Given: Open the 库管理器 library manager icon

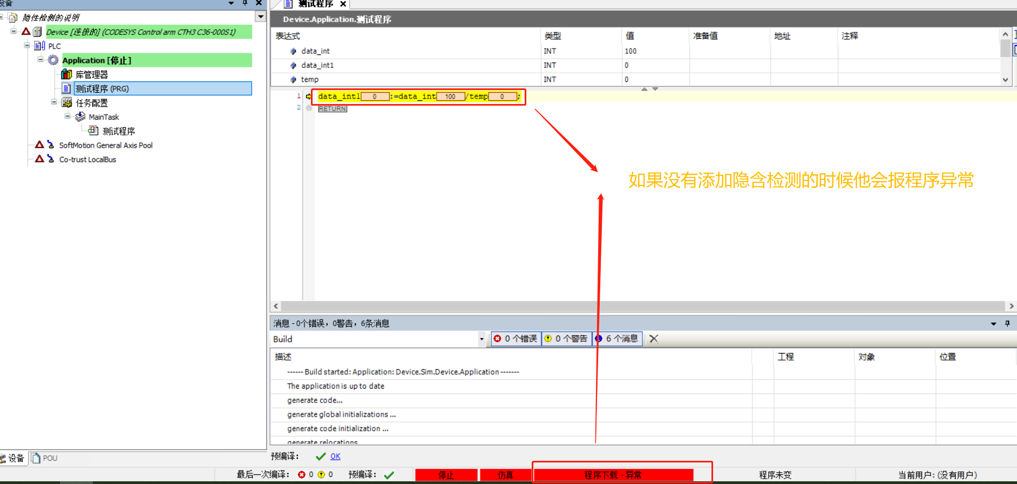Looking at the screenshot, I should (x=66, y=74).
